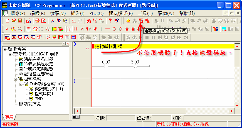Click the zoom-to-fit magnifier with yellow check

point(13,29)
